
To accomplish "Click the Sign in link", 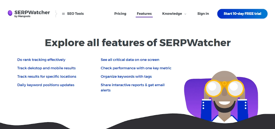I will pos(203,14).
